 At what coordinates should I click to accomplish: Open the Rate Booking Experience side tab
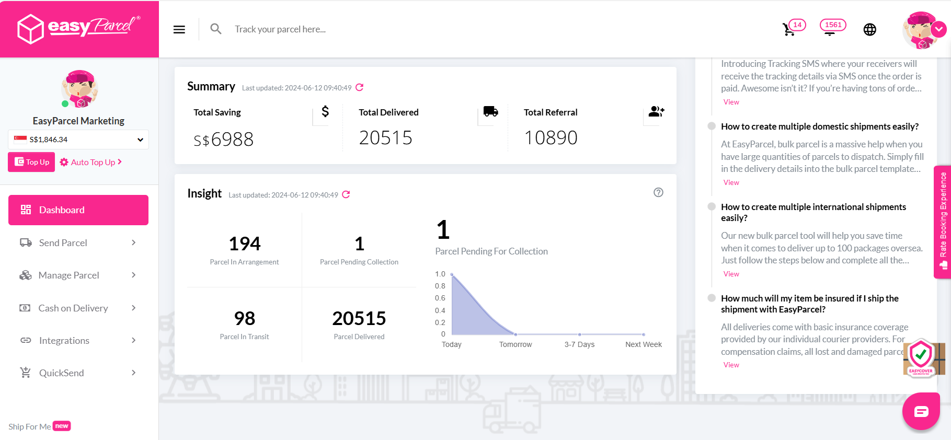[943, 222]
